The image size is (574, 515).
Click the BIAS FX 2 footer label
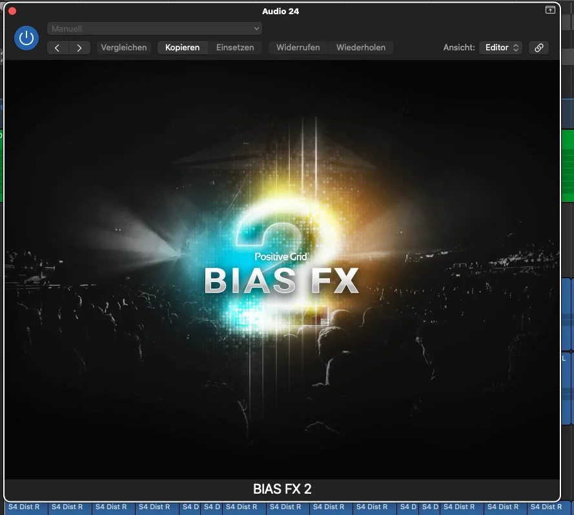point(282,489)
